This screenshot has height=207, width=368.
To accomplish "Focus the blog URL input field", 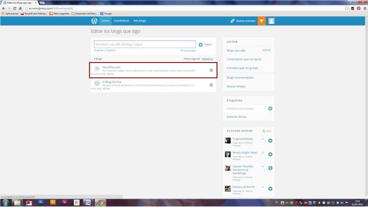I will [145, 44].
